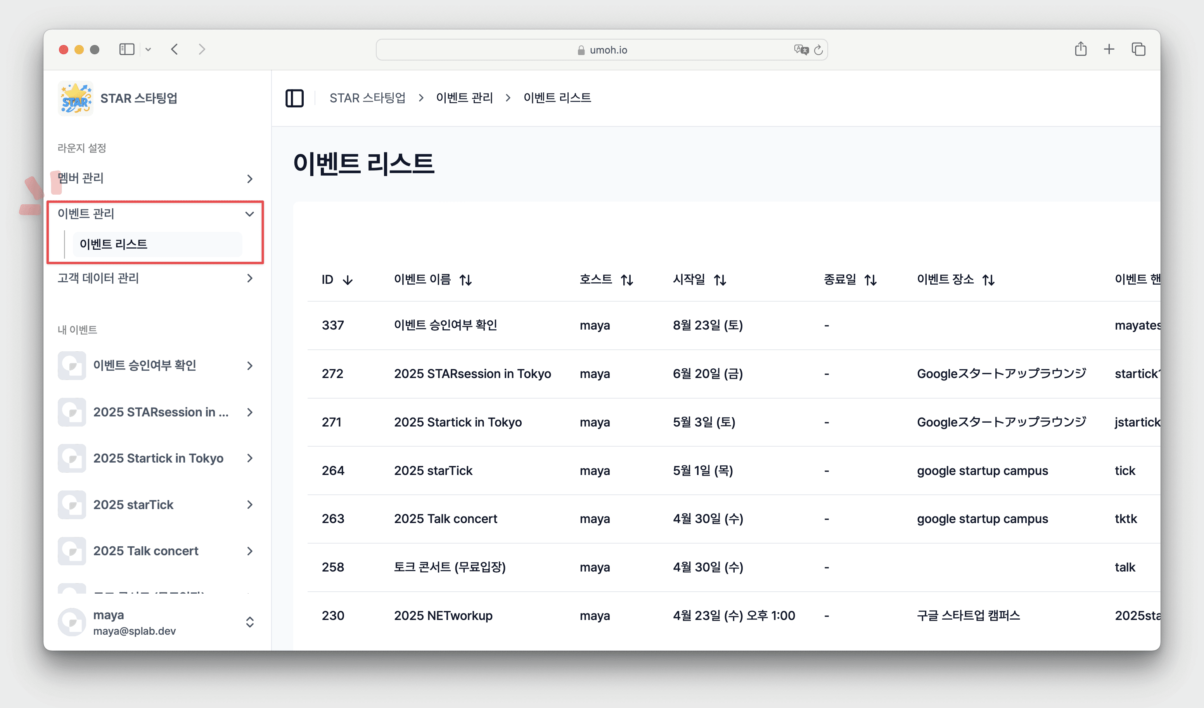Click the Safari share icon

1080,49
